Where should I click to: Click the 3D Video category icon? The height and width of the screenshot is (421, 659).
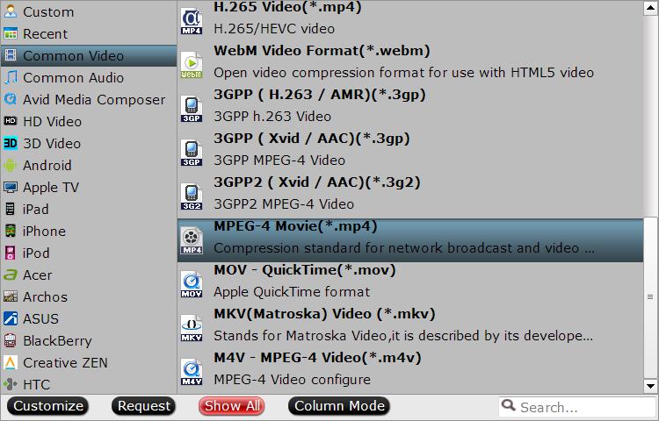[x=10, y=144]
